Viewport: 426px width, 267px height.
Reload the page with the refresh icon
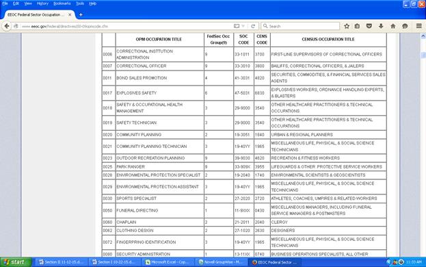[253, 26]
